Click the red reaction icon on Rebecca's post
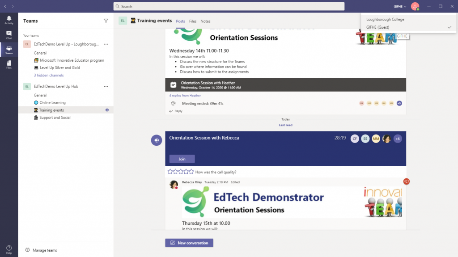458x257 pixels. click(406, 181)
